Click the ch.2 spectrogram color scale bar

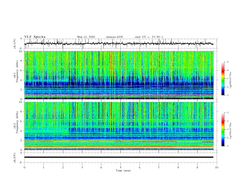[223, 129]
